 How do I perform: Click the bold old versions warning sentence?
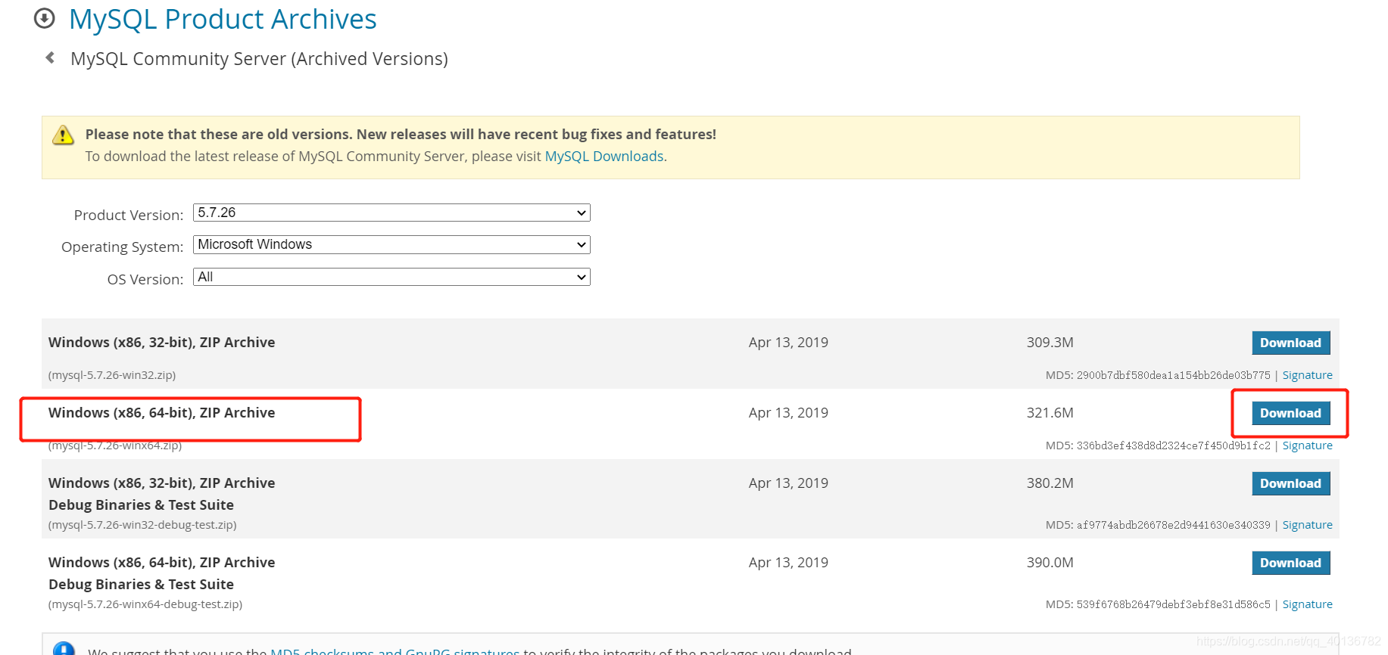(401, 135)
